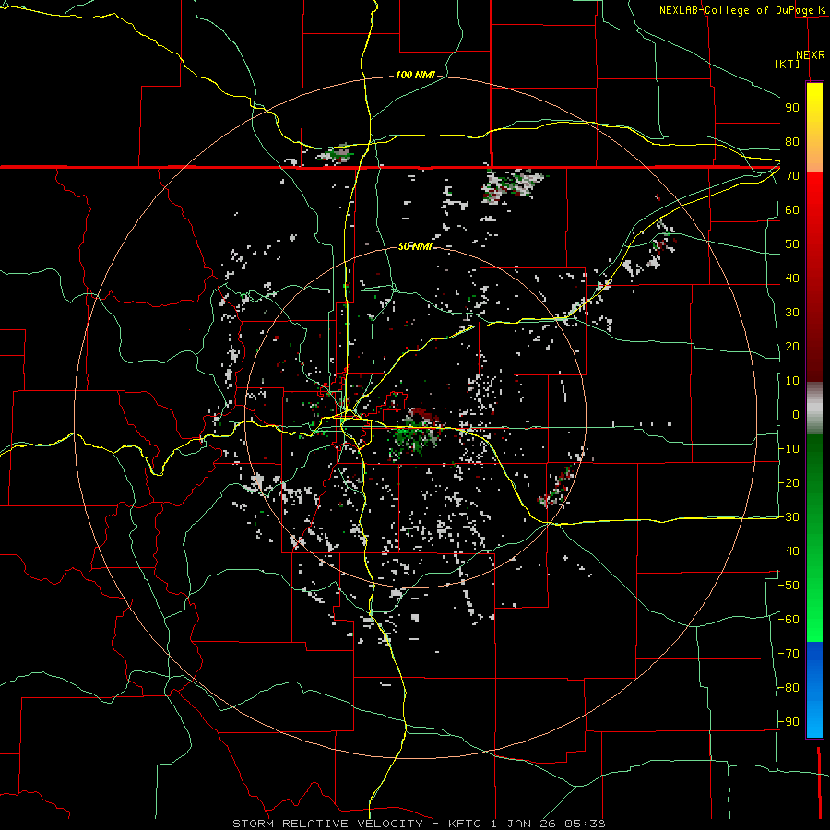Click the positive 50 velocity scale label
Image resolution: width=830 pixels, height=830 pixels.
792,244
